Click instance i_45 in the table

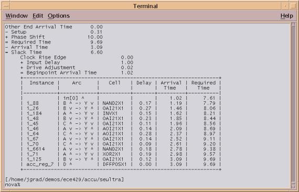(33, 124)
